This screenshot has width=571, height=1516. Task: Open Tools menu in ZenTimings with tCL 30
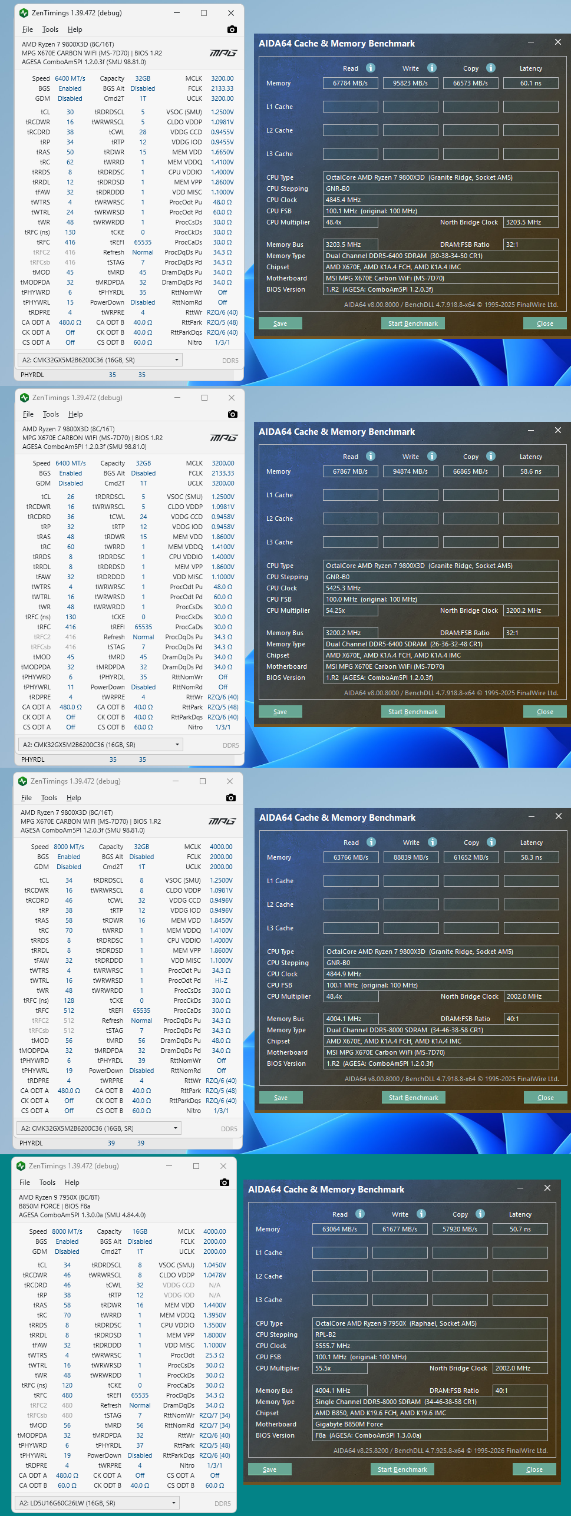coord(50,29)
